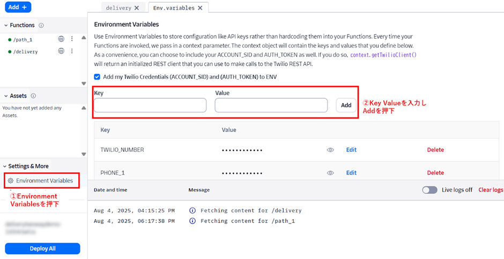Screen dimensions: 504x259
Task: Close the Env.variables tab with its X
Action: click(200, 8)
